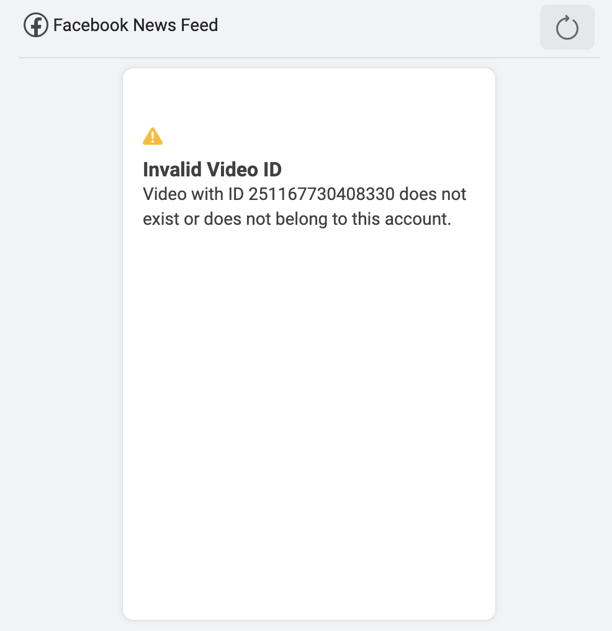
Task: Click the Facebook logo icon
Action: pos(36,25)
